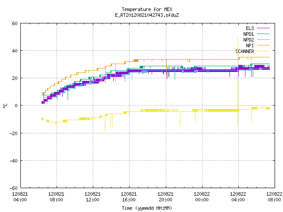283x212 pixels.
Task: Click the 'Temperature for MEX' chart title
Action: point(147,9)
